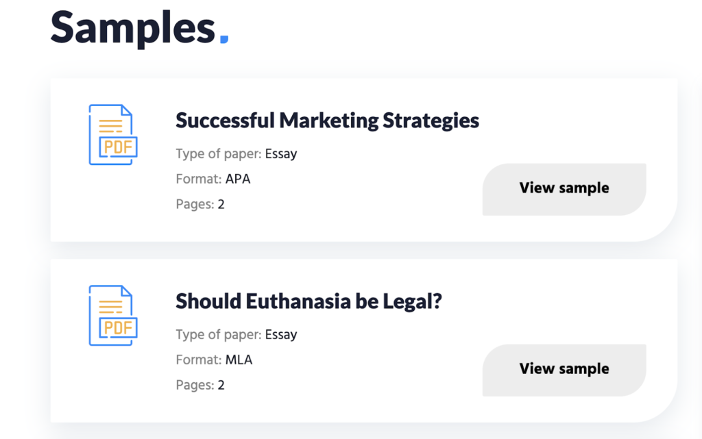This screenshot has width=702, height=439.
Task: Select the MLA value text
Action: pos(239,360)
